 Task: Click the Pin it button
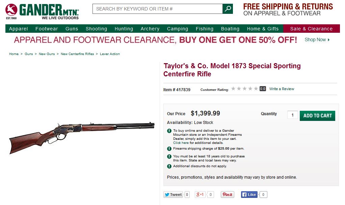(x=228, y=195)
